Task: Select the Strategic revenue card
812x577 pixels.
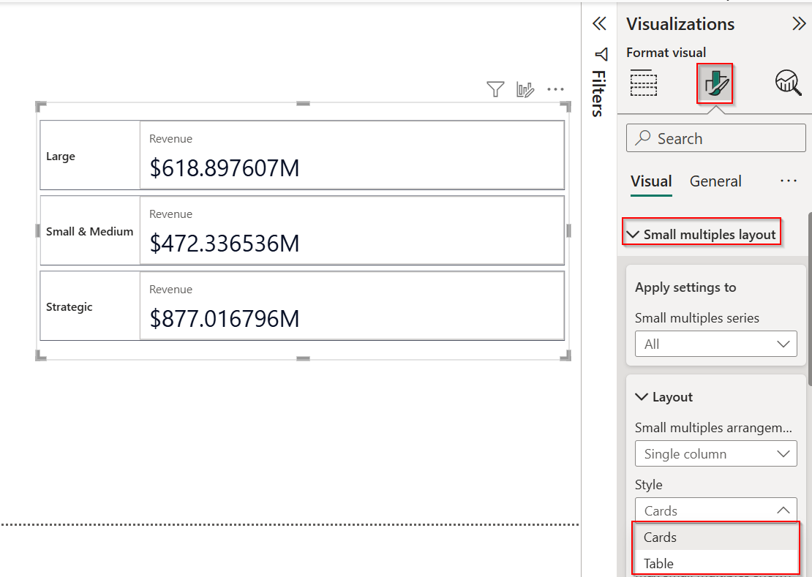Action: [x=302, y=306]
